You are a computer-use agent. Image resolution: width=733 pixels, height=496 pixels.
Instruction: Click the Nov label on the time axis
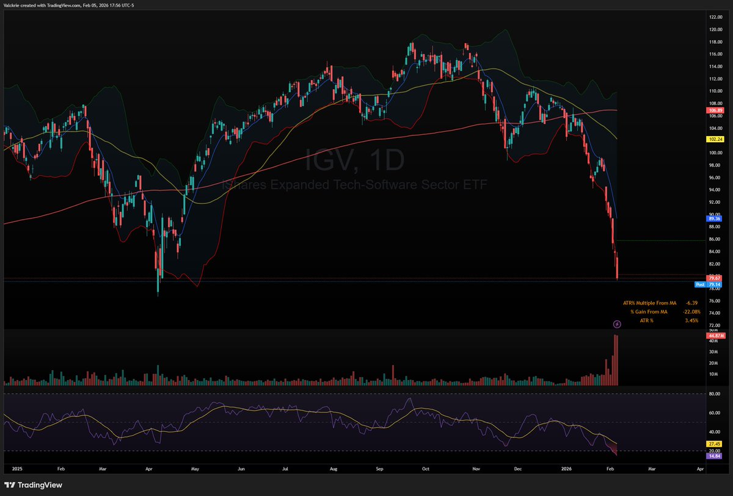(476, 470)
